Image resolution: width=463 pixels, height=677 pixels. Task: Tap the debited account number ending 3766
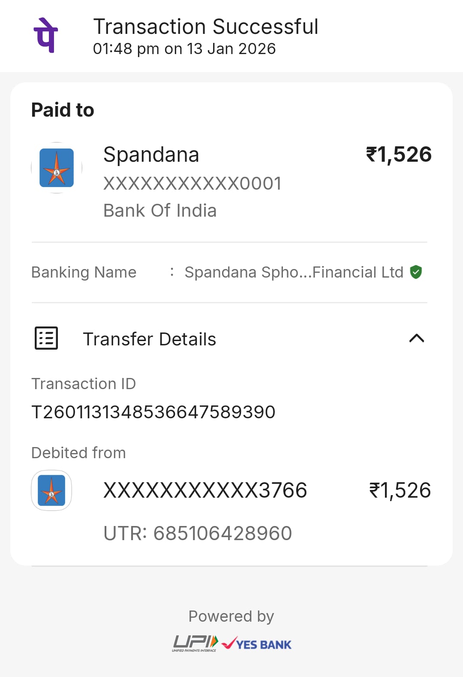point(205,490)
